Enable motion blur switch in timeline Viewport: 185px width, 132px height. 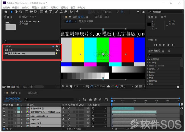pos(100,99)
